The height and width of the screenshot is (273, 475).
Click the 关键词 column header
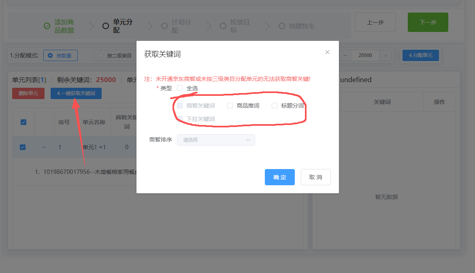(382, 102)
